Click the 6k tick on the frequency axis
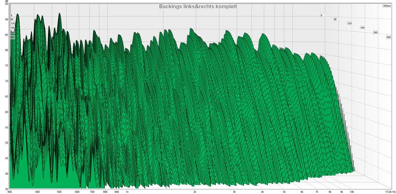The width and height of the screenshot is (396, 194). pos(301,192)
